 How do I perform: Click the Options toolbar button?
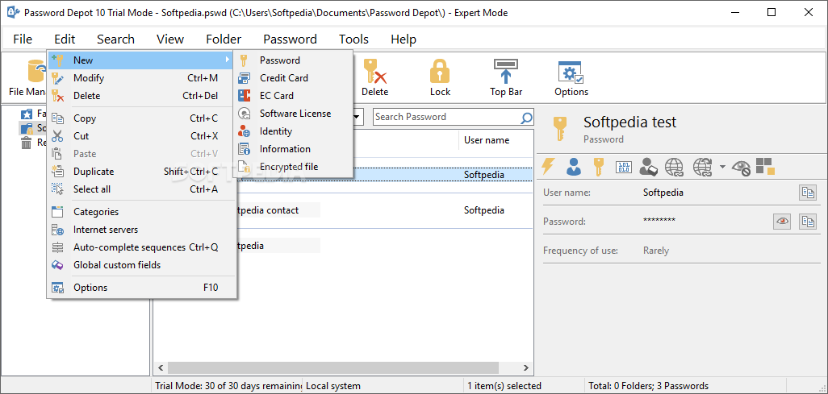point(571,77)
